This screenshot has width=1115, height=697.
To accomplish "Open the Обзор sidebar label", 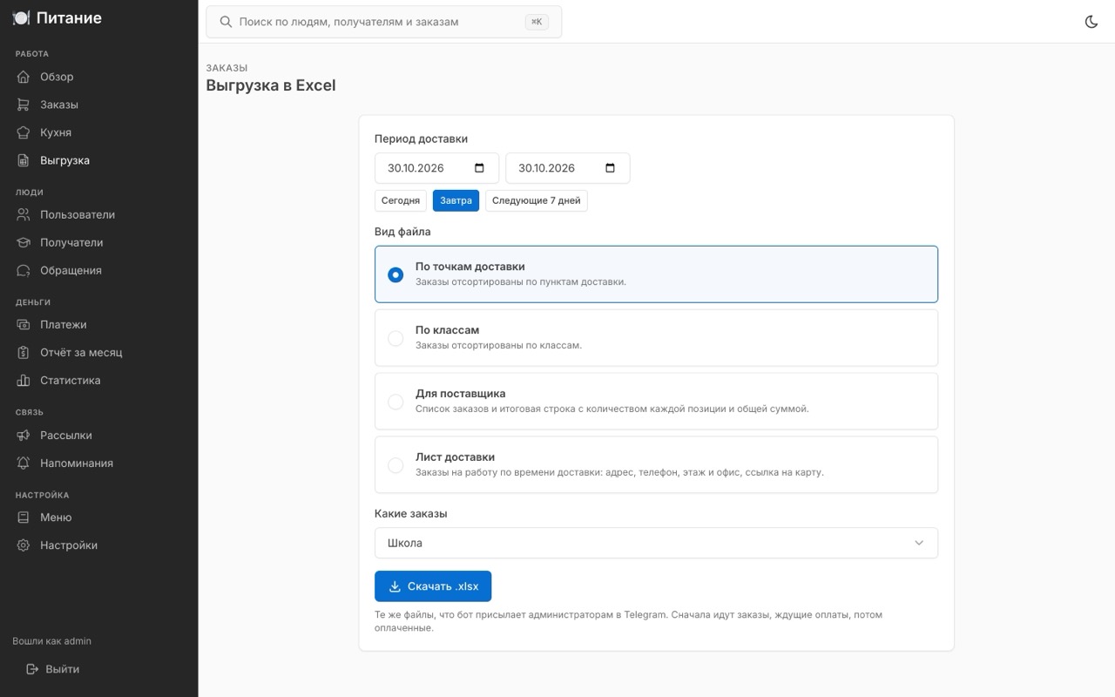I will pos(57,77).
